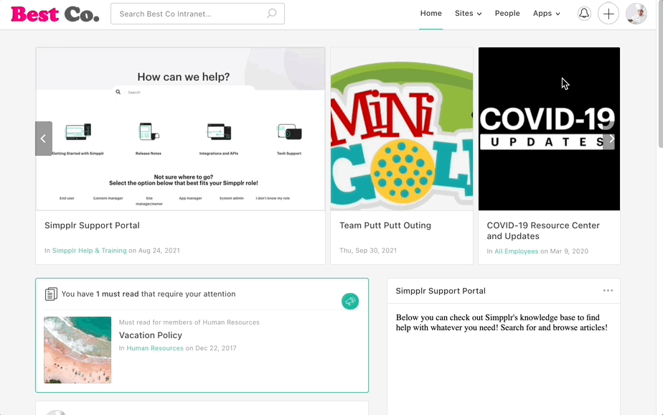Open Team Putt Putt Outing event
Image resolution: width=663 pixels, height=415 pixels.
pos(385,225)
